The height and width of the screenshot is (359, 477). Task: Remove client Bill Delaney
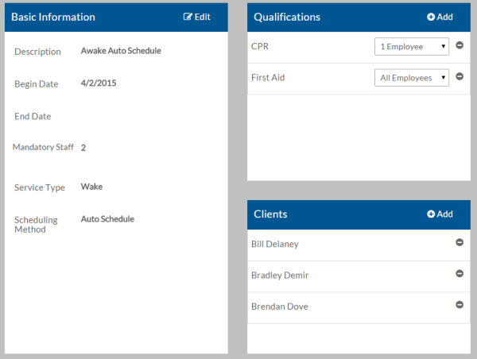[x=460, y=243]
